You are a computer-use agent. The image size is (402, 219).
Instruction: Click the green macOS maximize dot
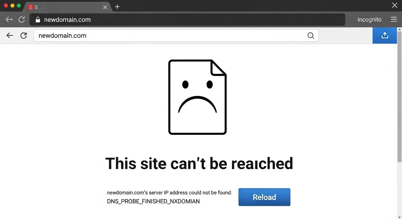(x=19, y=6)
